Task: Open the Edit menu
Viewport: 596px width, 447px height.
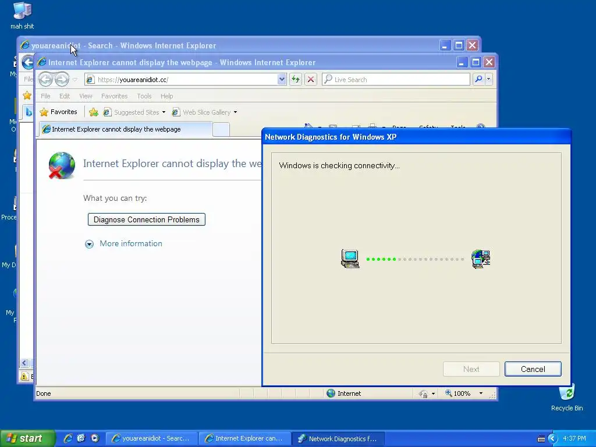Action: 65,96
